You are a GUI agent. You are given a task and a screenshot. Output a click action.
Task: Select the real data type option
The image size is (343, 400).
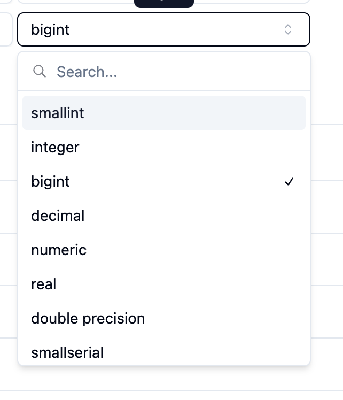(x=44, y=284)
